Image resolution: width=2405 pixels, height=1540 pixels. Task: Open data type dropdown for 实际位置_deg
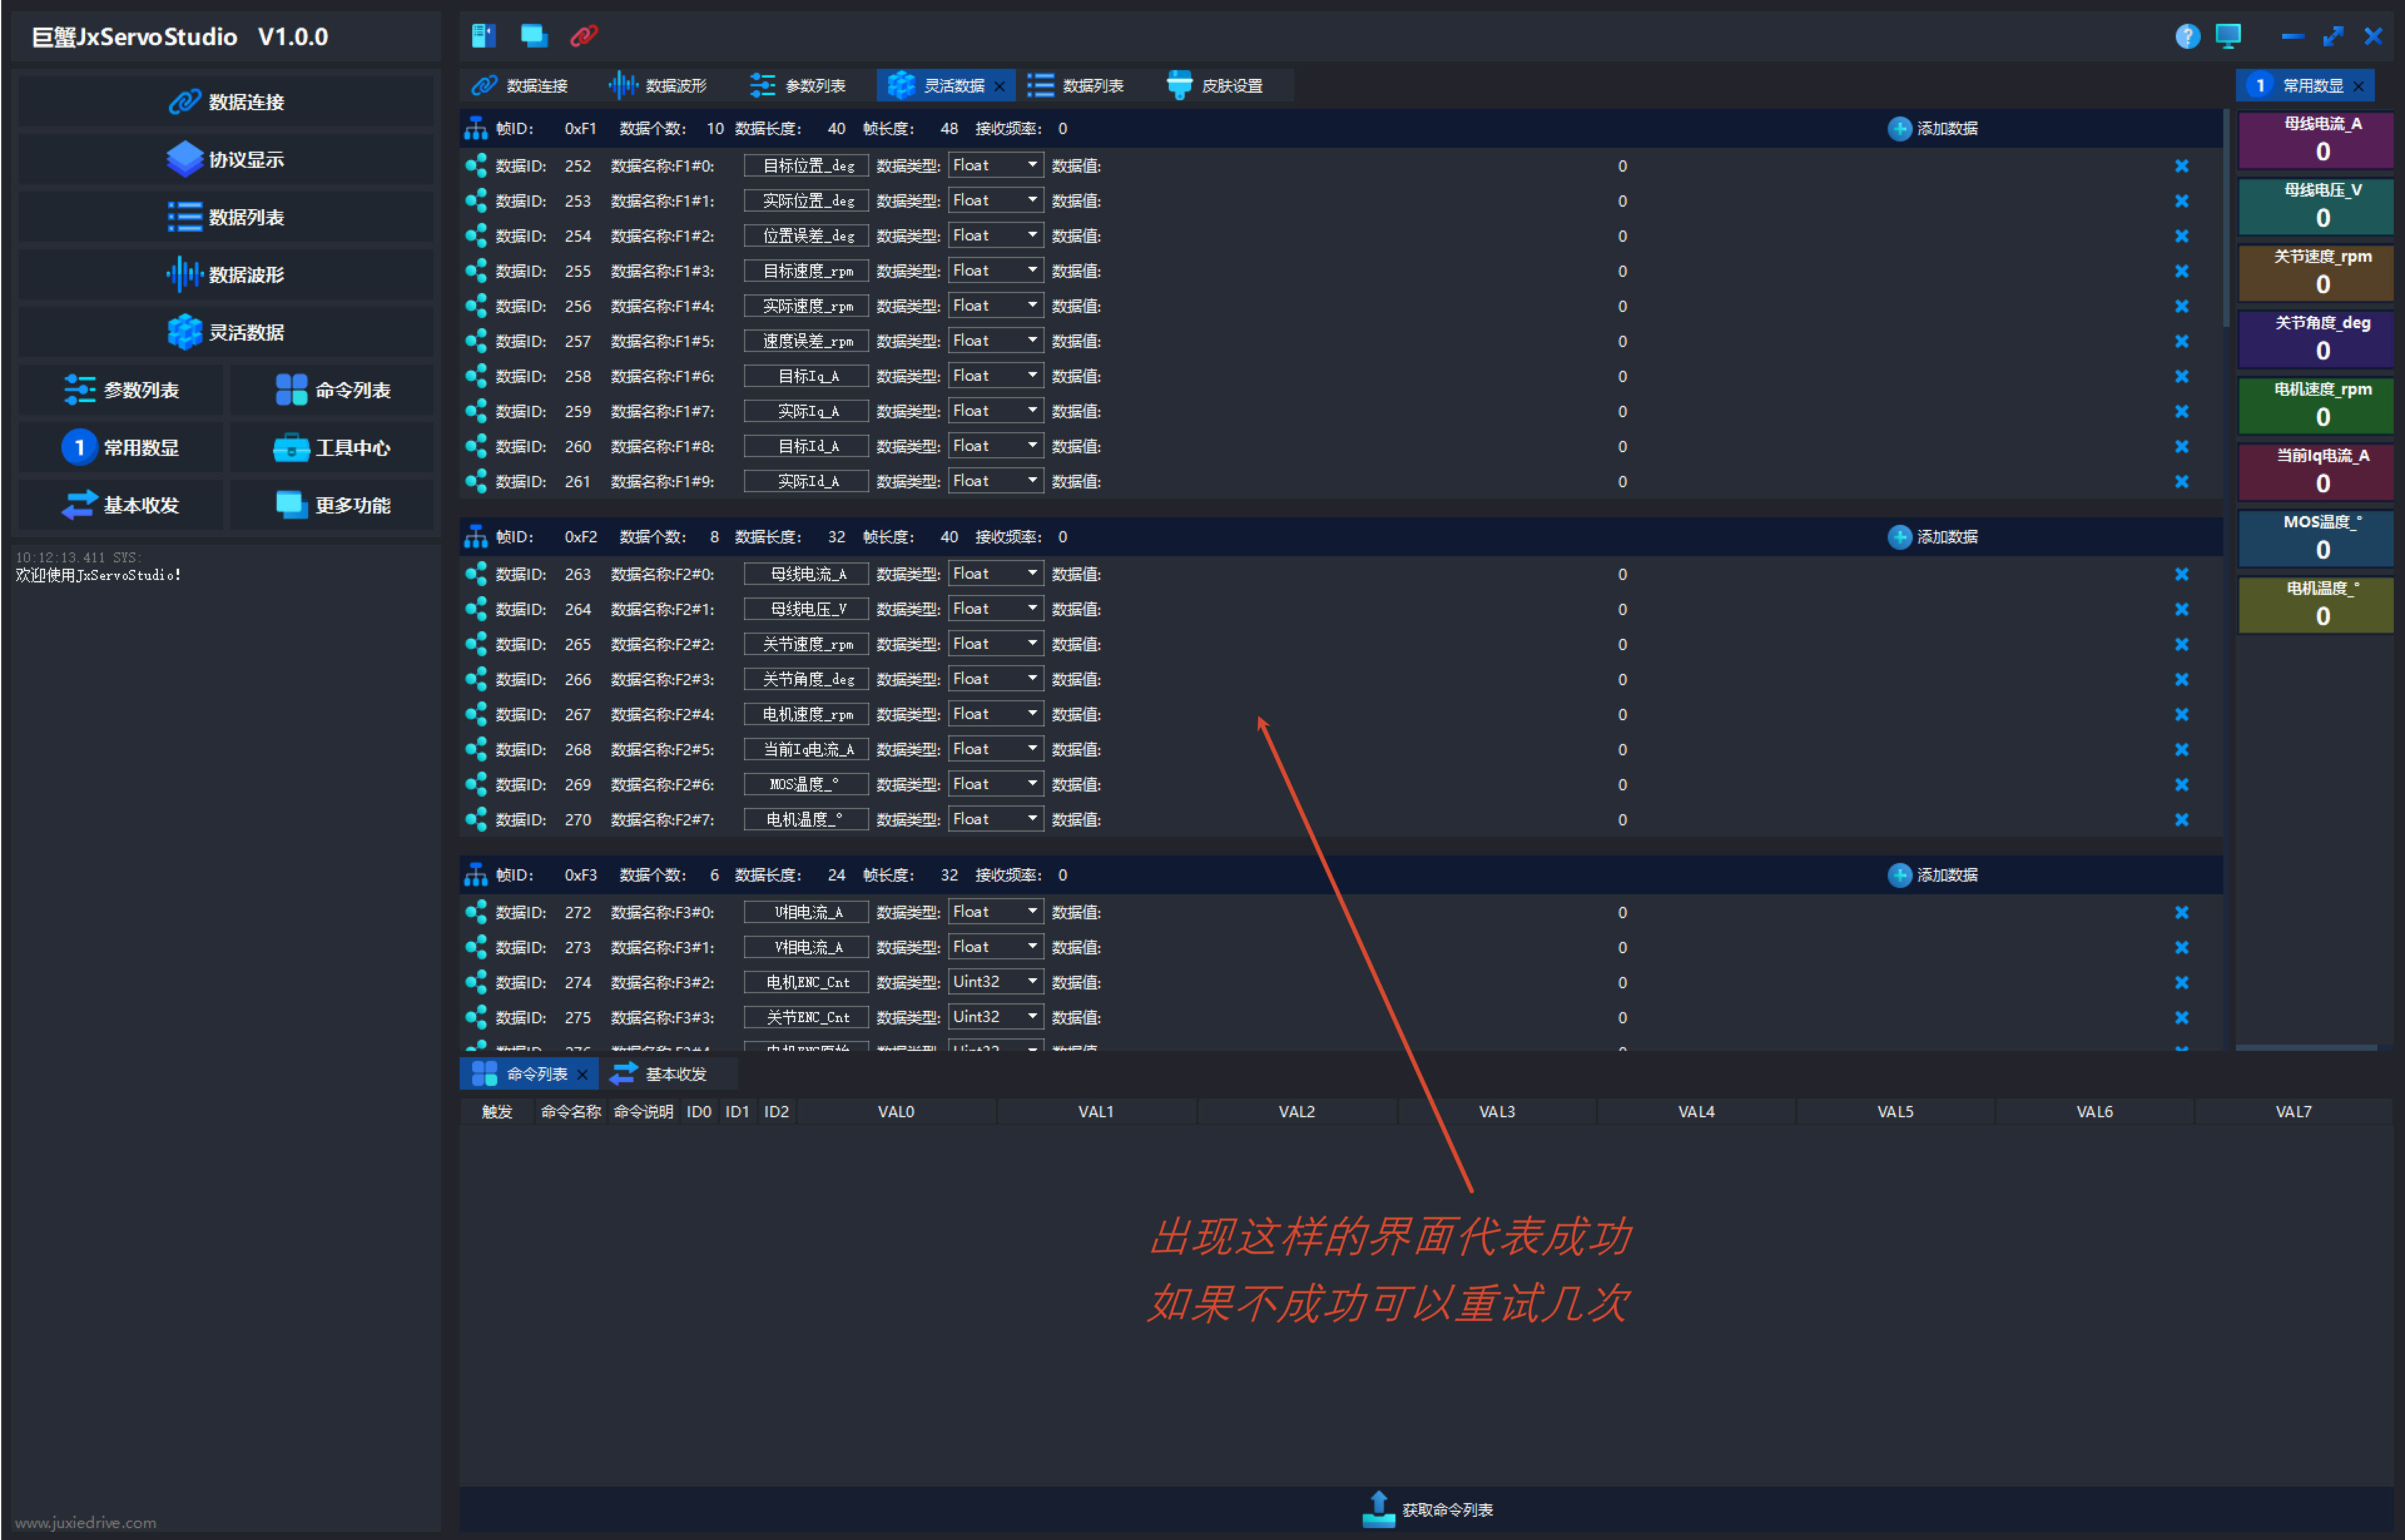pos(995,200)
